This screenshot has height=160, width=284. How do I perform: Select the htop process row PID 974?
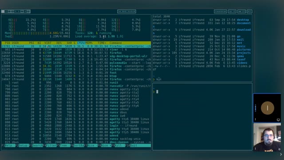[x=76, y=76]
